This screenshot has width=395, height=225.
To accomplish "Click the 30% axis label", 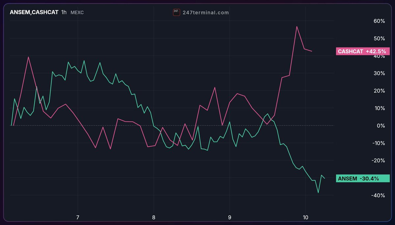I will point(379,73).
